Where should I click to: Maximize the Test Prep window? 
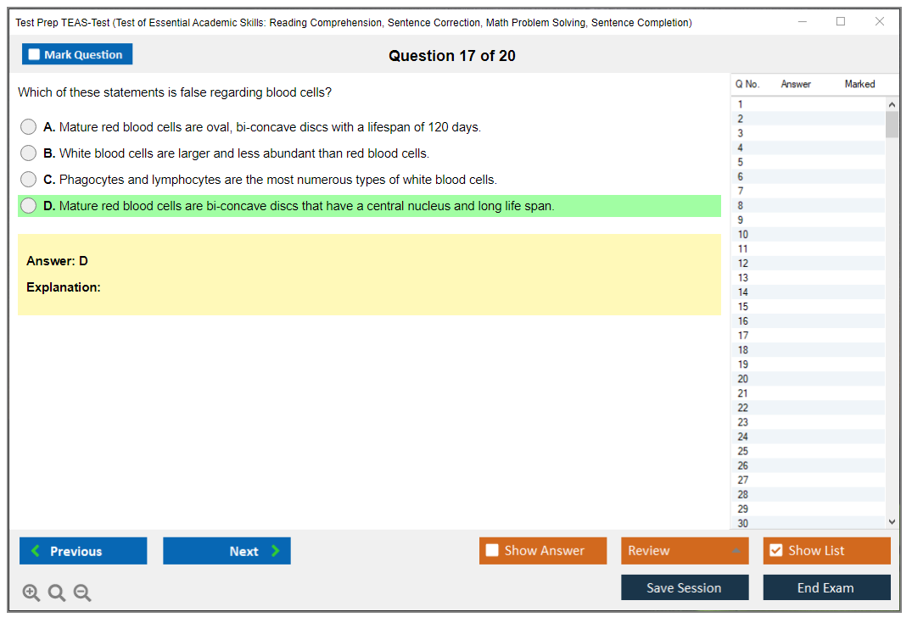841,22
